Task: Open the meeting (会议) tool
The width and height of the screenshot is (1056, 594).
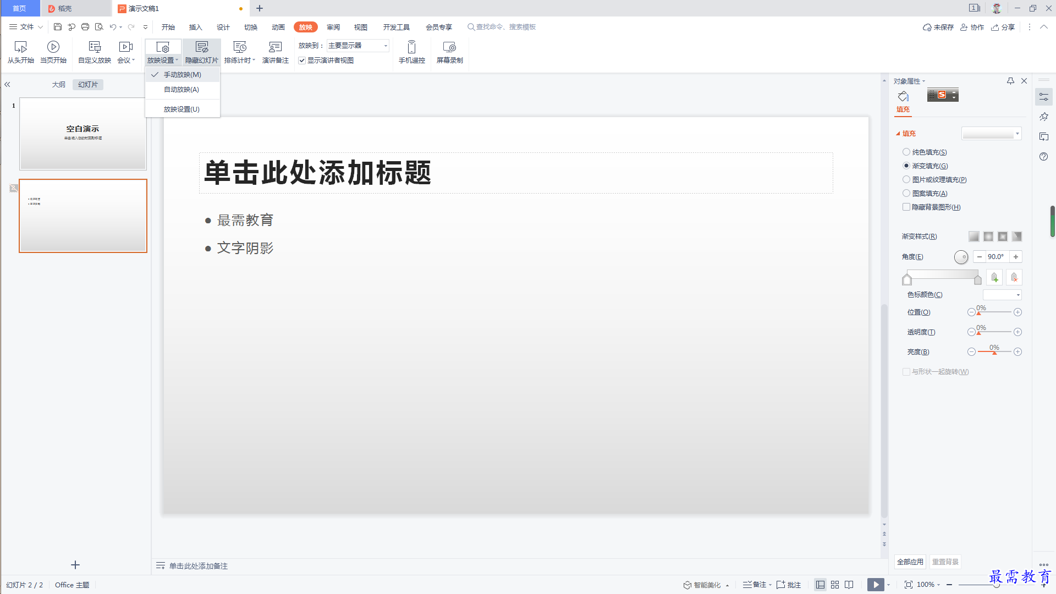Action: (x=126, y=52)
